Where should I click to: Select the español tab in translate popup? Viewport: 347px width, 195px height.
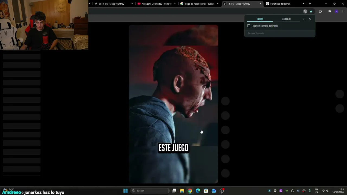coord(286,19)
